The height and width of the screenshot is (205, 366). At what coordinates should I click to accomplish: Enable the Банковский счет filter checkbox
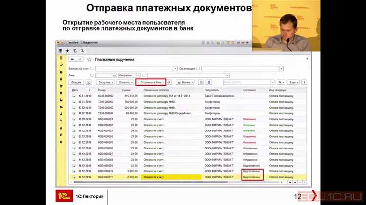point(92,69)
